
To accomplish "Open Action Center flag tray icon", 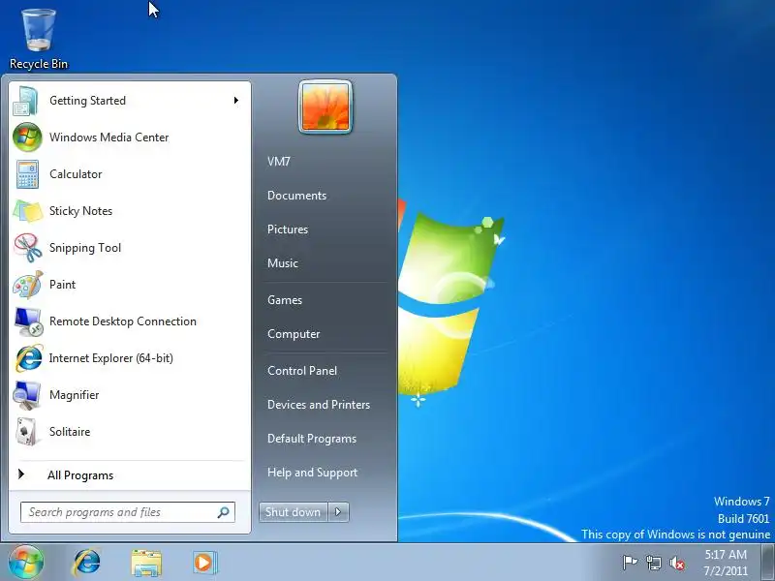I will [x=629, y=563].
